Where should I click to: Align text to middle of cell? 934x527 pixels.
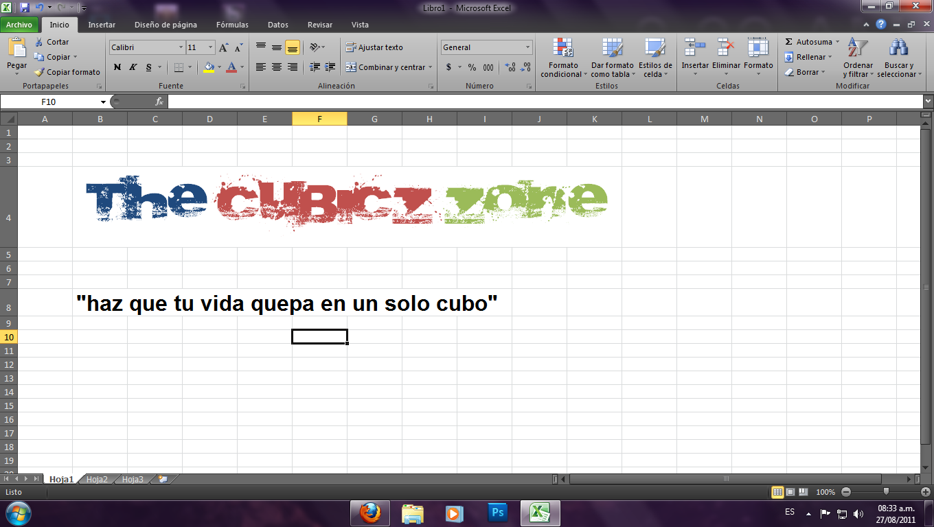point(277,47)
